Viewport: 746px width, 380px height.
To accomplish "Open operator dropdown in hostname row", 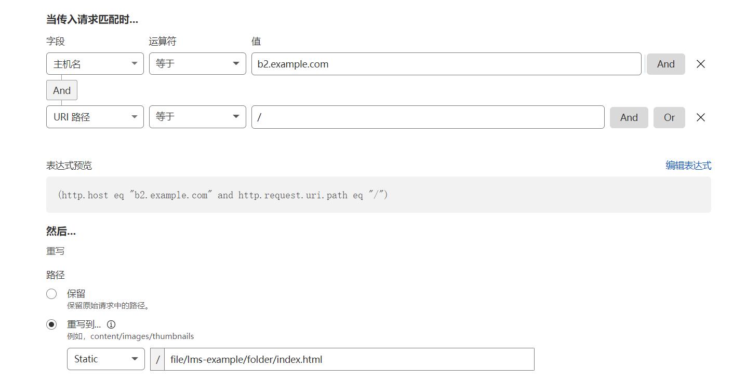I will (x=197, y=64).
